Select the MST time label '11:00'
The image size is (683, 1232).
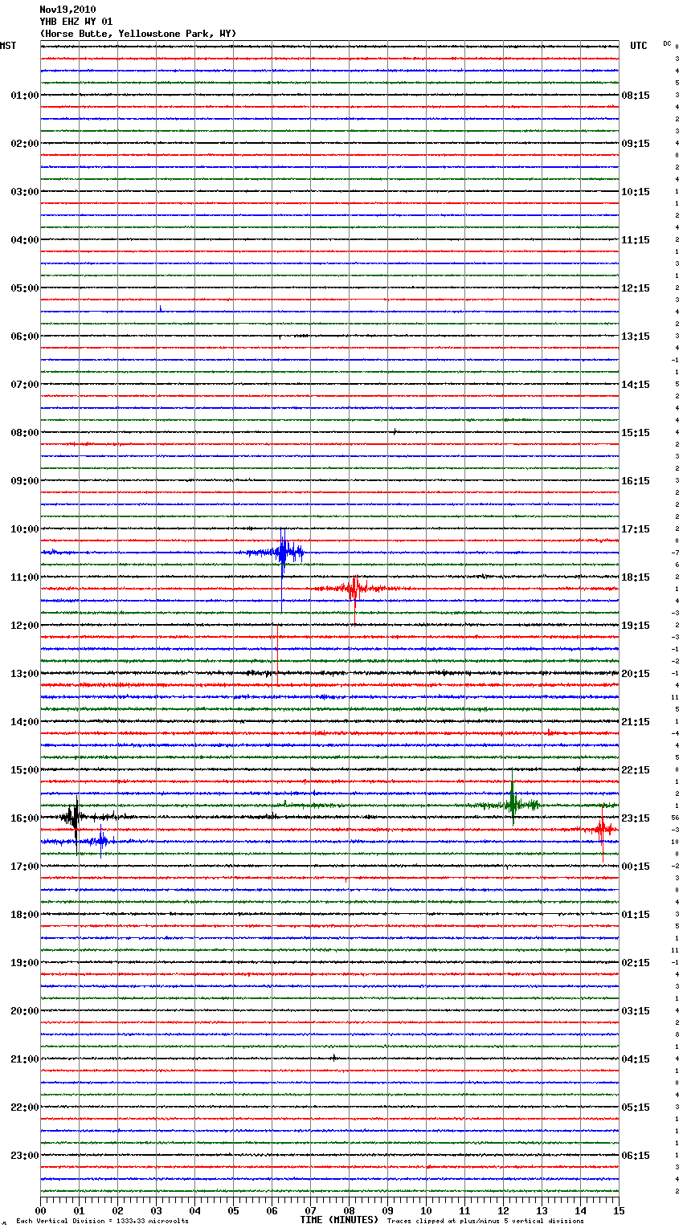tap(25, 577)
